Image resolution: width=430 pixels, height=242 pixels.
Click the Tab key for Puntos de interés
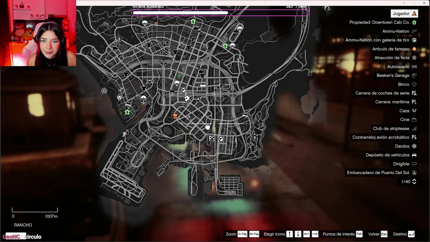[x=359, y=234]
